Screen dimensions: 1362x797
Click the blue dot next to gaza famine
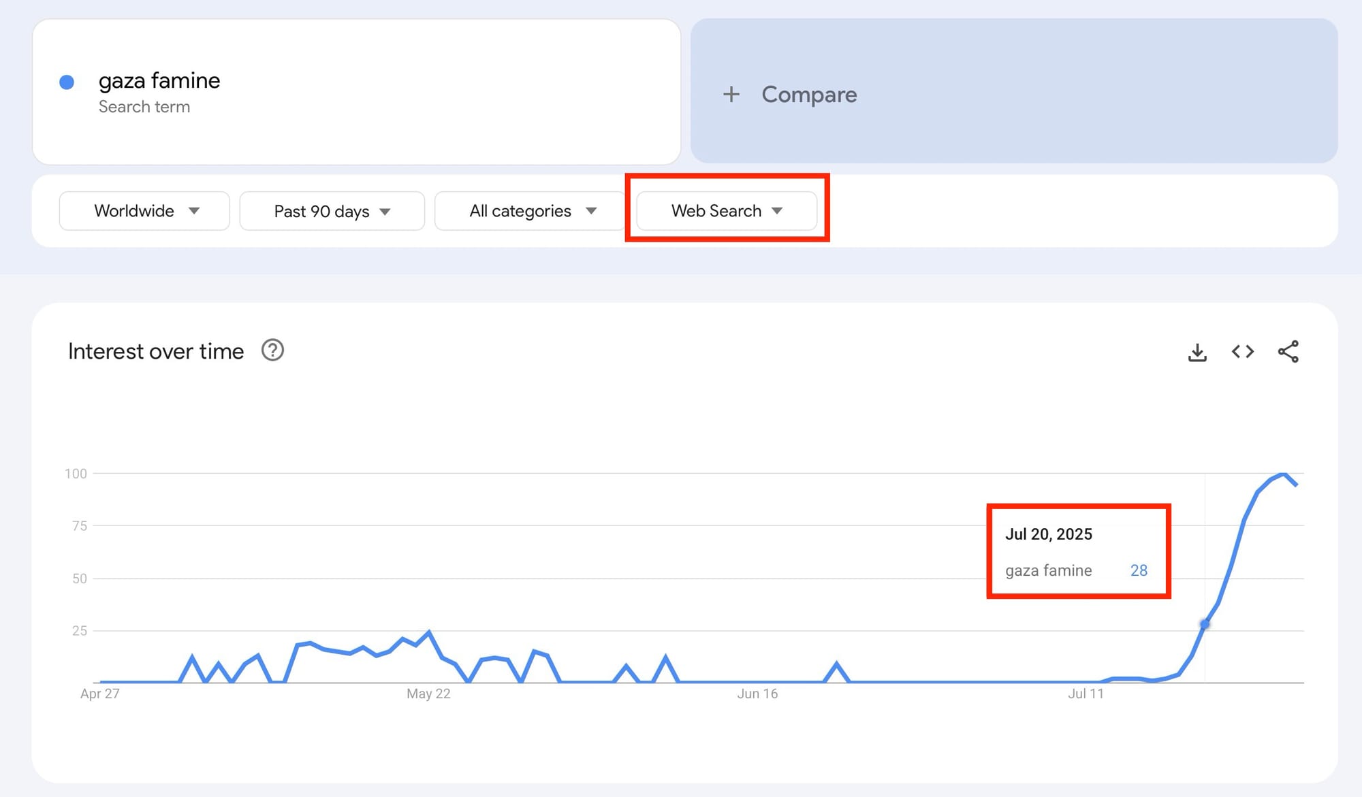(x=67, y=82)
